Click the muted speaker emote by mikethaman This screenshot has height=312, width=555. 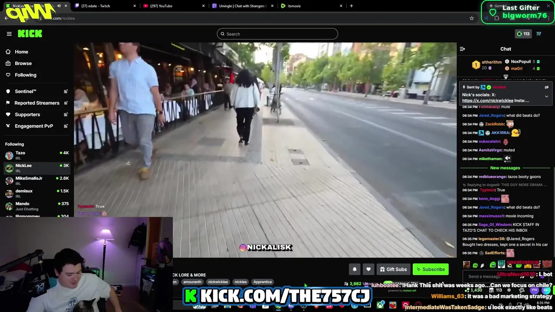[507, 159]
